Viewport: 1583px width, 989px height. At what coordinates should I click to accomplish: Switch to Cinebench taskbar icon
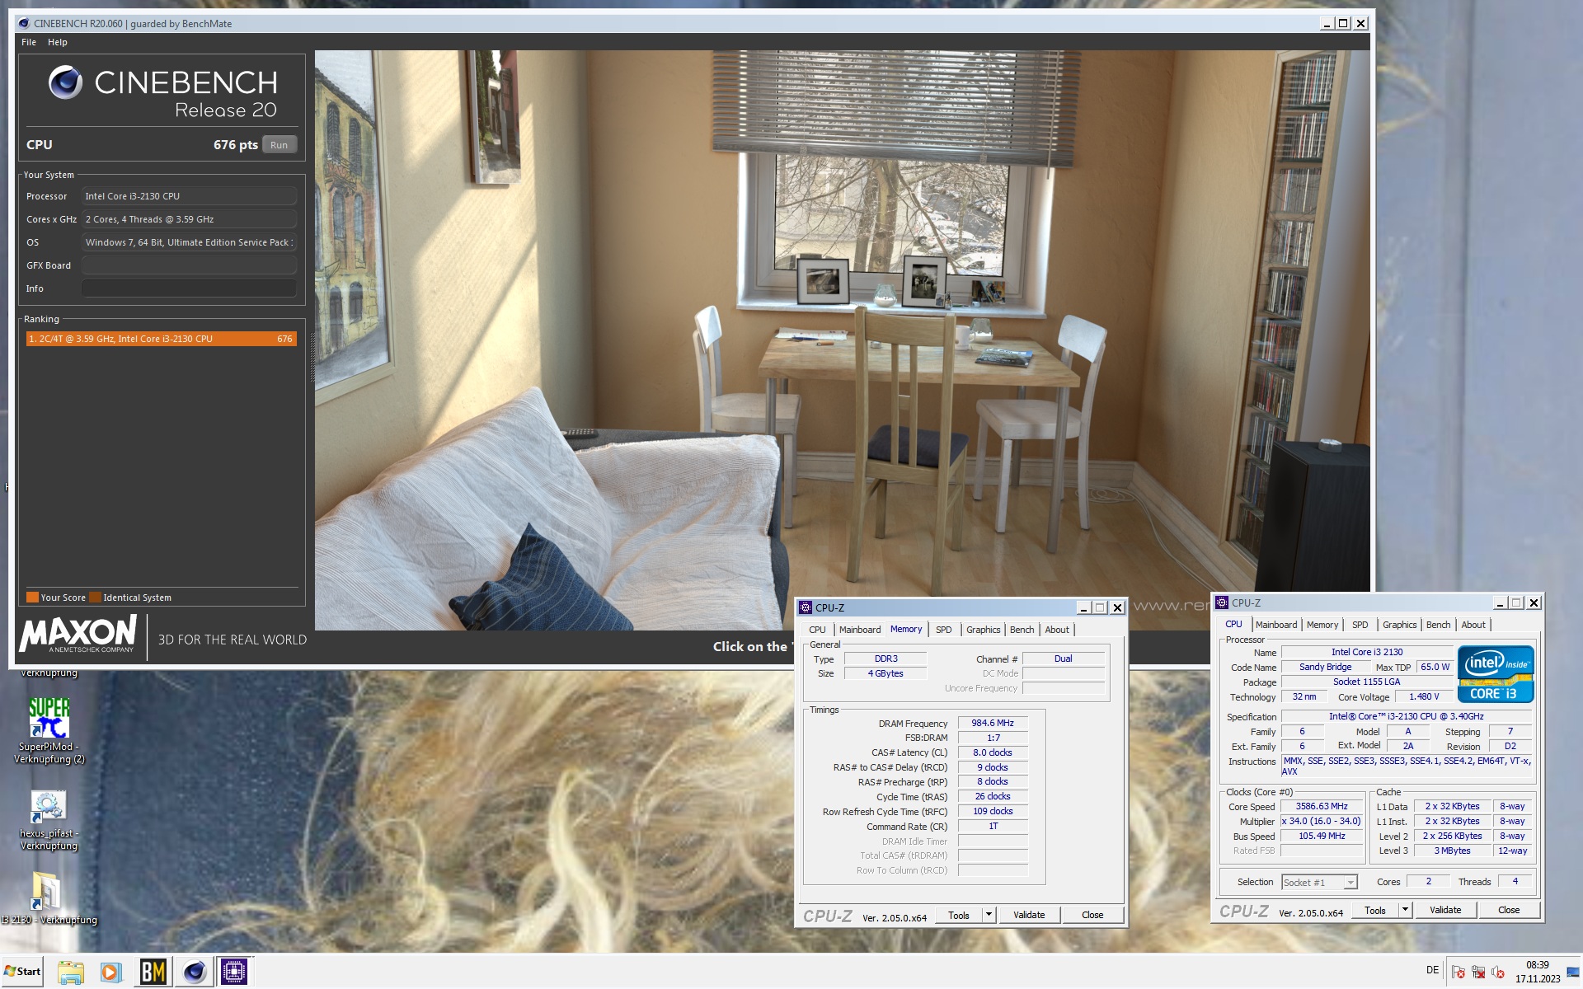click(x=194, y=972)
